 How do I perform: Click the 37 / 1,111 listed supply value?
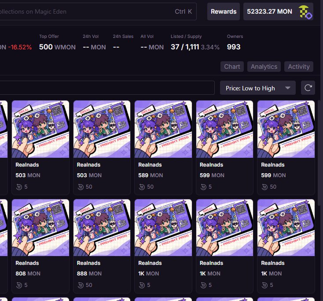(185, 47)
